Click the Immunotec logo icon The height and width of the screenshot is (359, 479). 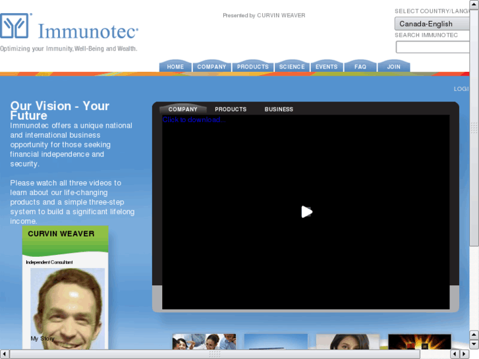15,26
